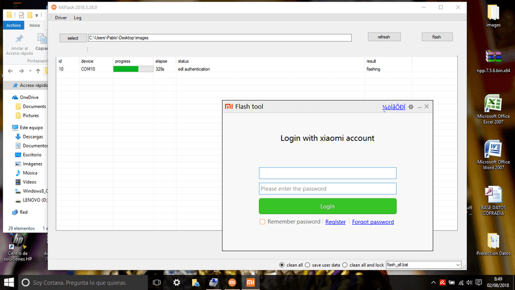Launch Microsoft Office Excel 2007 shortcut
The image size is (515, 290).
pos(493,109)
